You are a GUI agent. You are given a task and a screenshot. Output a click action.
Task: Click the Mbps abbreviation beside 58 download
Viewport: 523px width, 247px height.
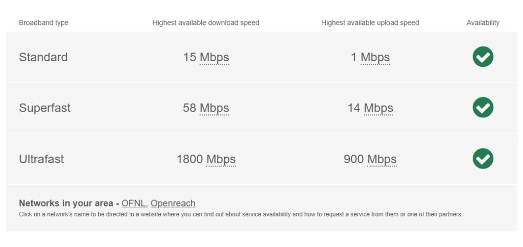[214, 108]
